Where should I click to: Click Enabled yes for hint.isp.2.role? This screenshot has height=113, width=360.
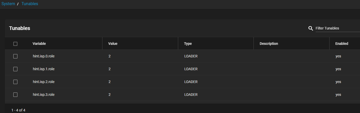click(x=338, y=82)
